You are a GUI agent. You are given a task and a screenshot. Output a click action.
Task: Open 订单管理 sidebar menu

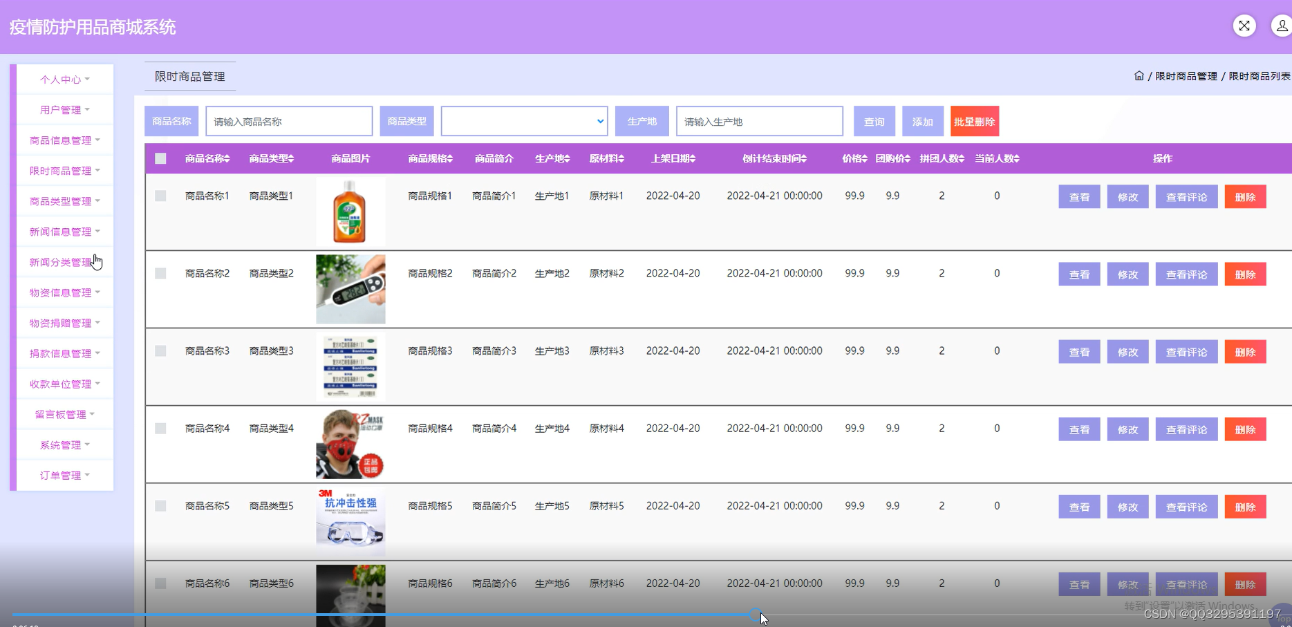coord(65,475)
